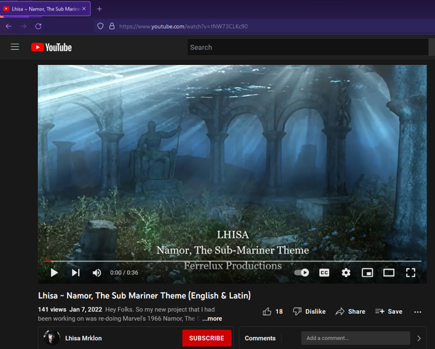Open a new browser tab

[x=99, y=9]
